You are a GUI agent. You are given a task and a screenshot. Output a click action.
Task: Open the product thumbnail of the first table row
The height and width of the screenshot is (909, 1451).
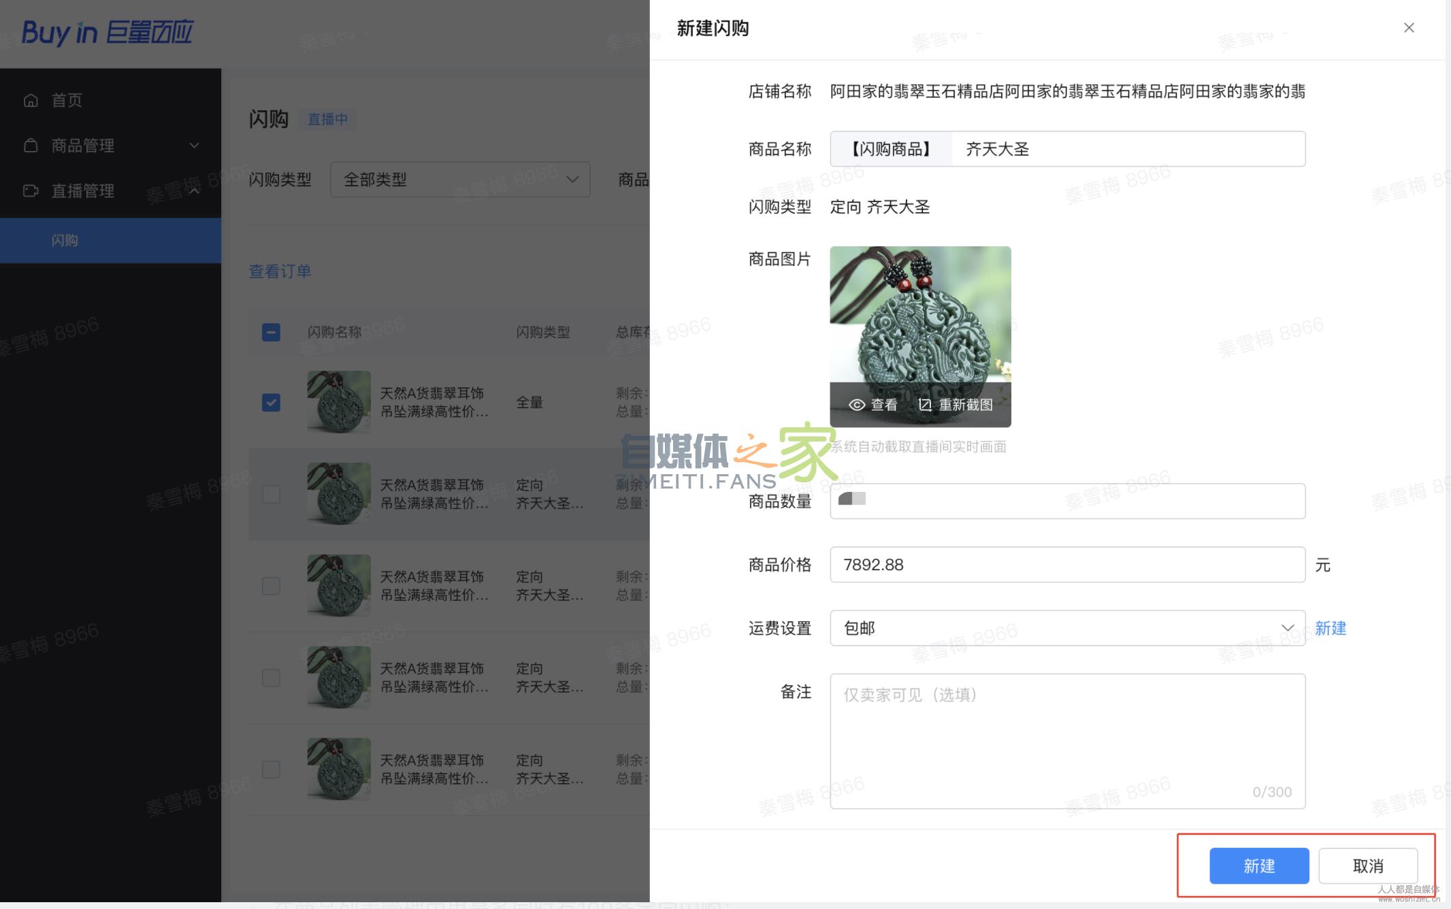(338, 402)
